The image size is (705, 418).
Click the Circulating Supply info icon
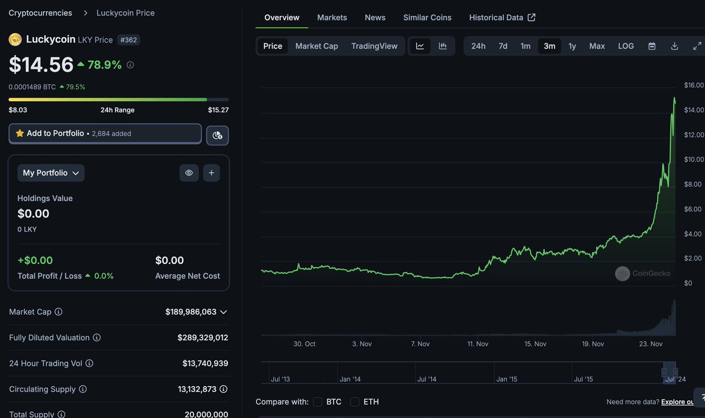pyautogui.click(x=83, y=389)
